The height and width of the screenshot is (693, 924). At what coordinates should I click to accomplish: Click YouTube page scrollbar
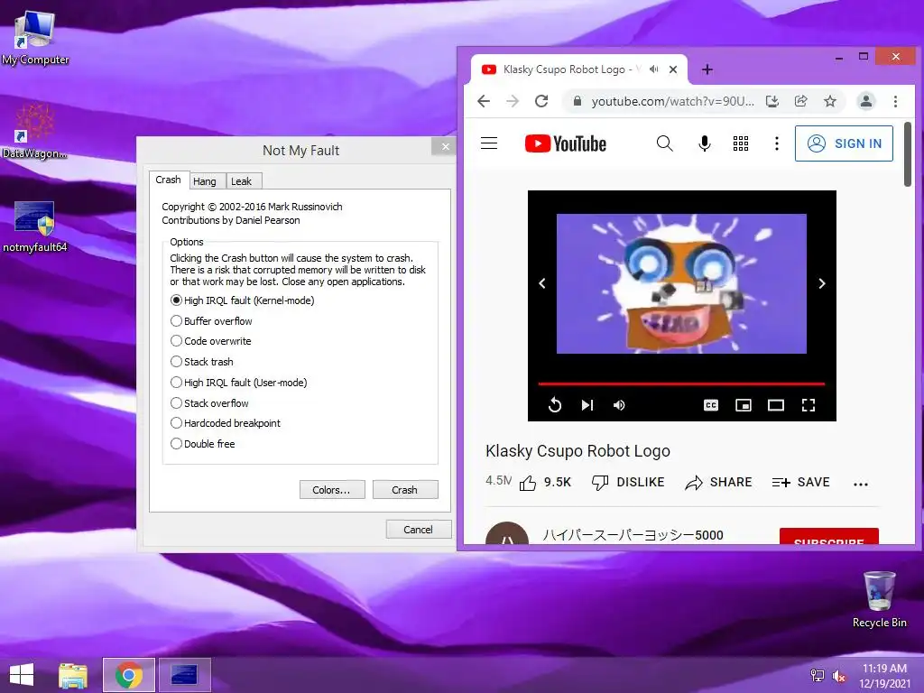click(908, 154)
